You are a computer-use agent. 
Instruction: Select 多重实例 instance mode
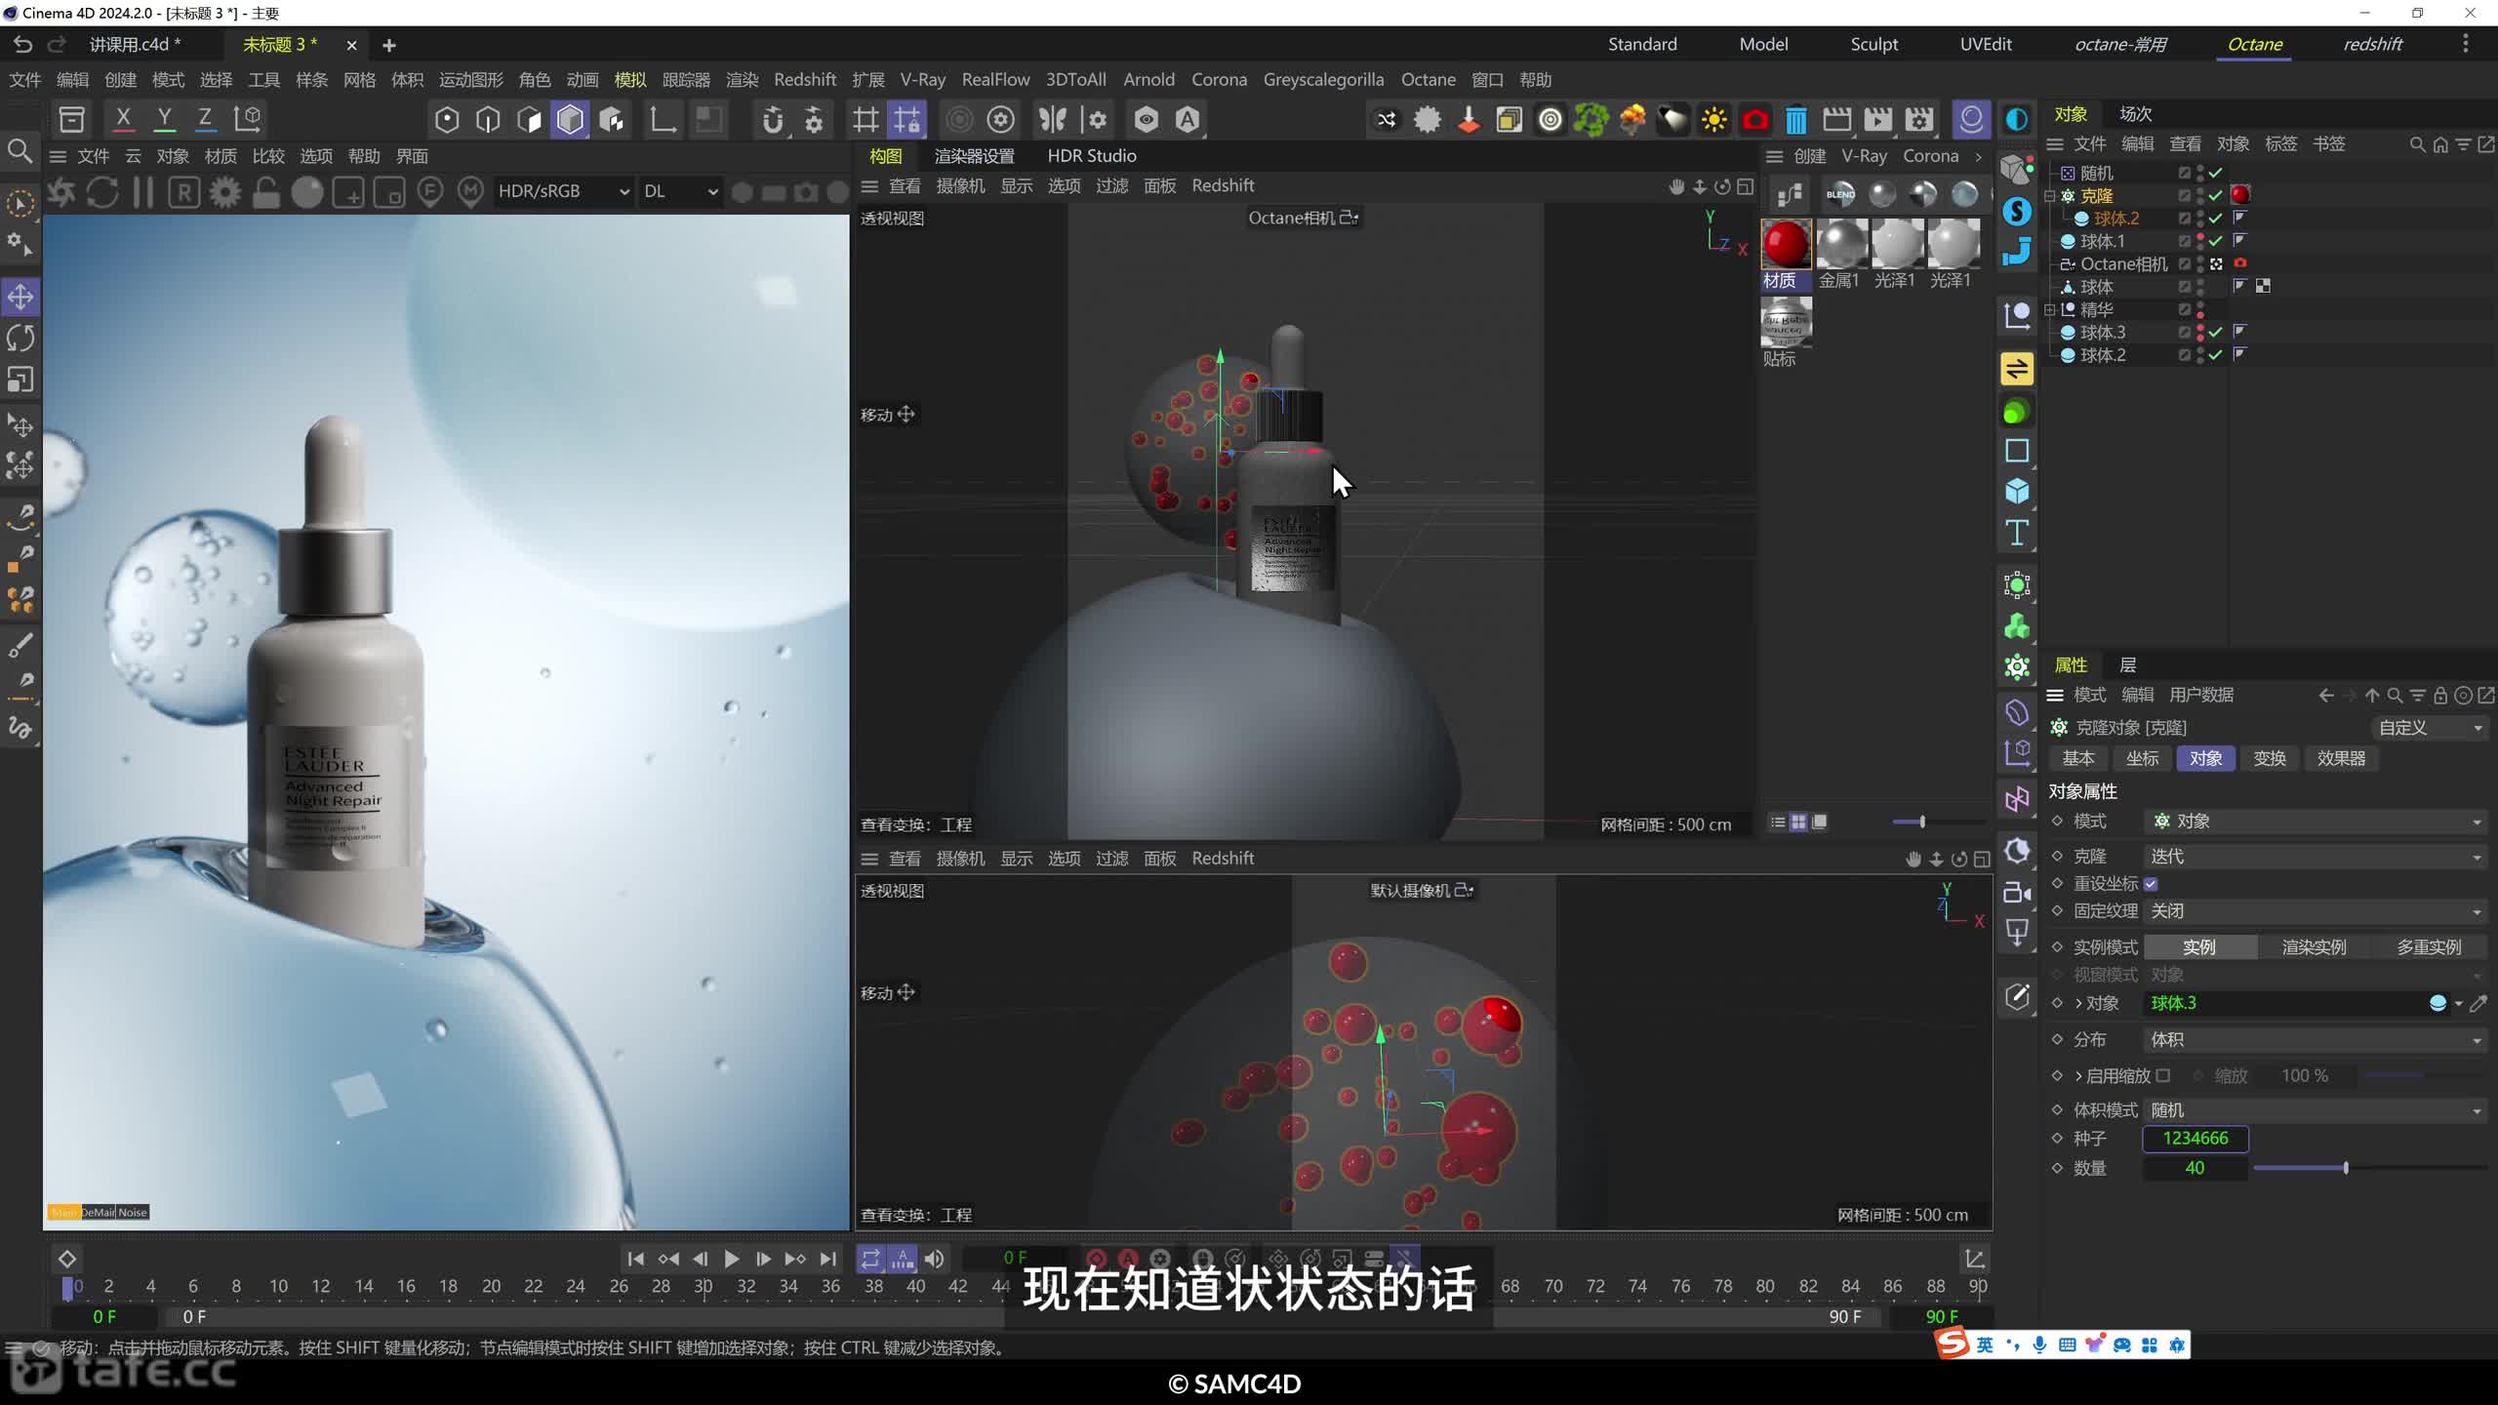pos(2429,947)
